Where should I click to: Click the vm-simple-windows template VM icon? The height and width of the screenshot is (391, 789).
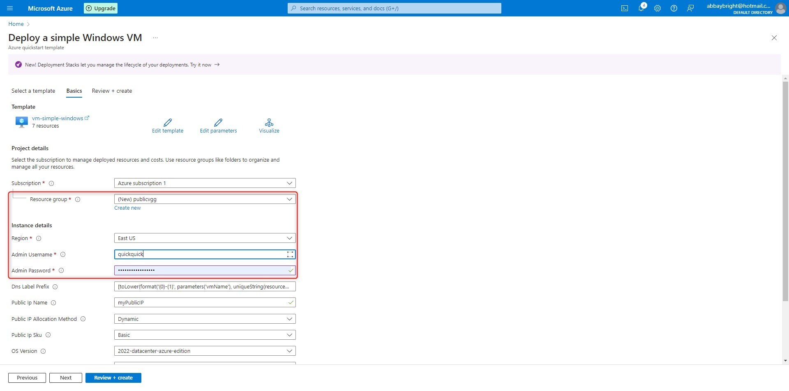21,122
